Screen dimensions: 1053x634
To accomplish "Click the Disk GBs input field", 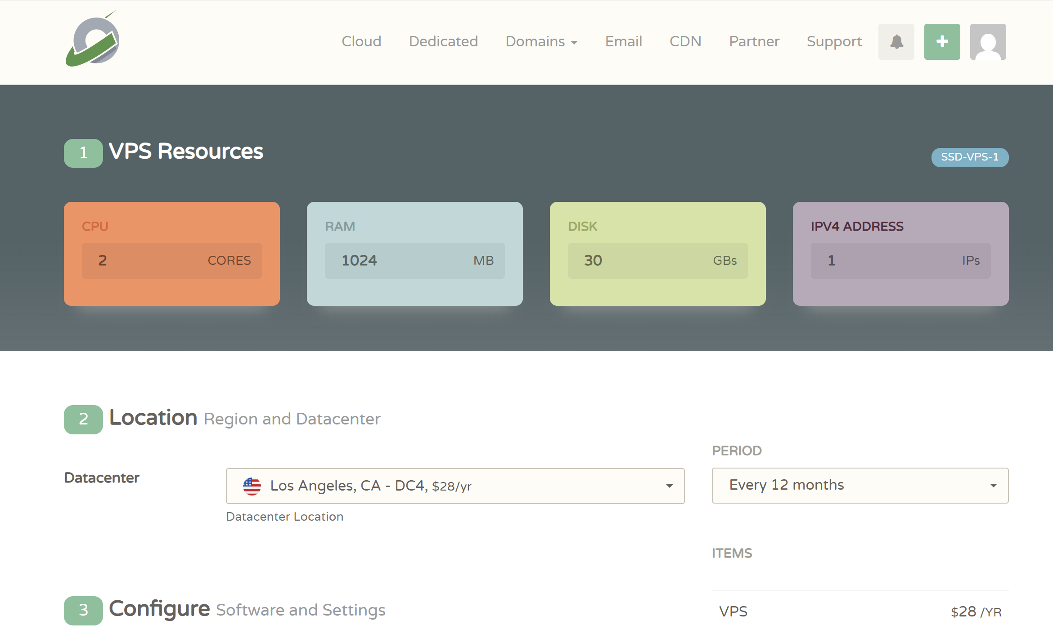I will 658,261.
